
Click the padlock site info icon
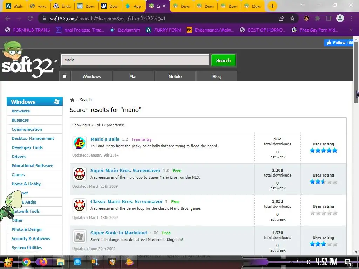pyautogui.click(x=44, y=19)
